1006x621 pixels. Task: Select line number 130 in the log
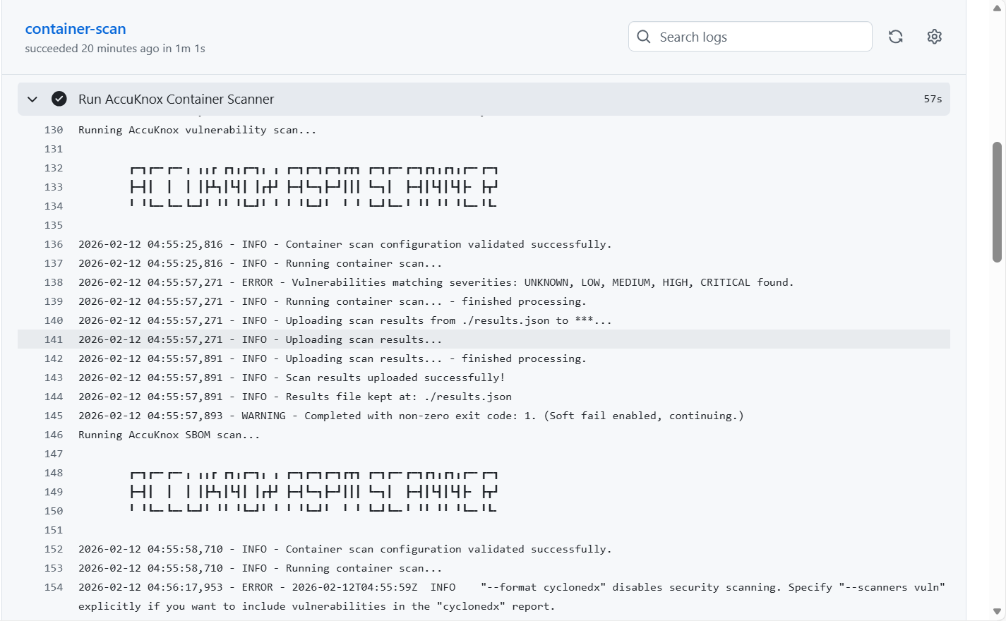coord(54,130)
